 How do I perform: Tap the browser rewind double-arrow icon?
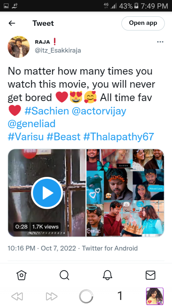click(x=17, y=296)
